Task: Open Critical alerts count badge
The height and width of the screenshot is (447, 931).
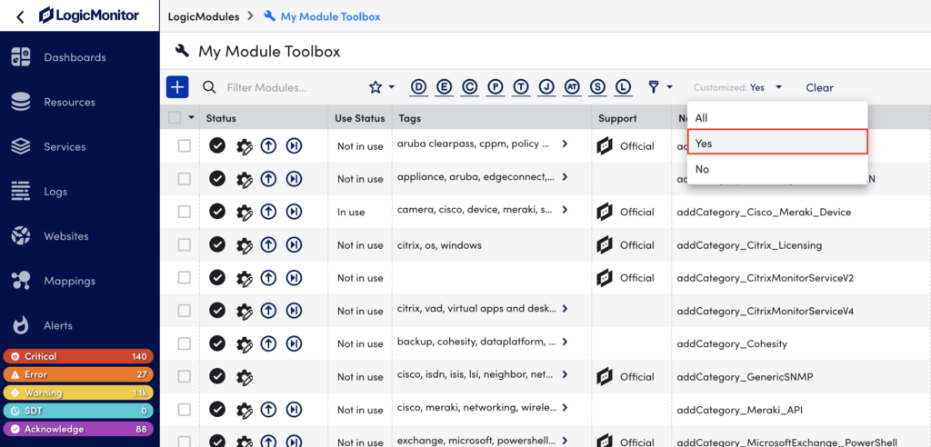Action: pos(78,356)
